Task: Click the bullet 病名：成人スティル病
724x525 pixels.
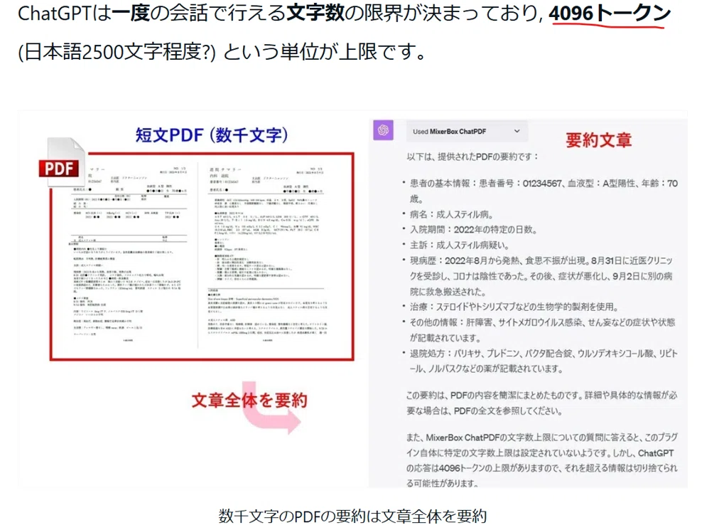Action: tap(448, 214)
